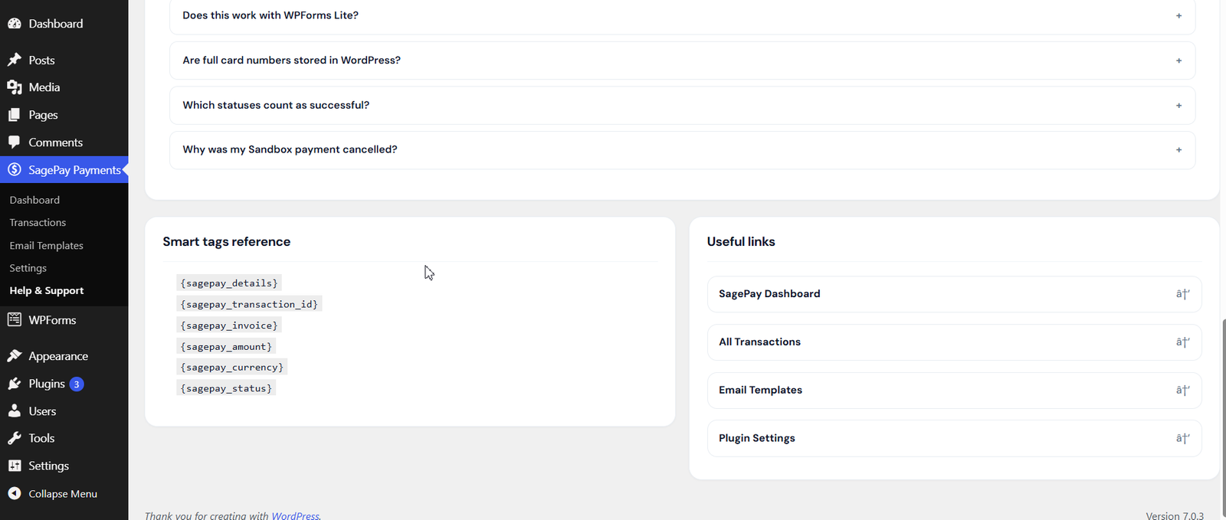Screen dimensions: 1226x520
Task: Click the {sagepay_status} smart tag
Action: pos(226,388)
